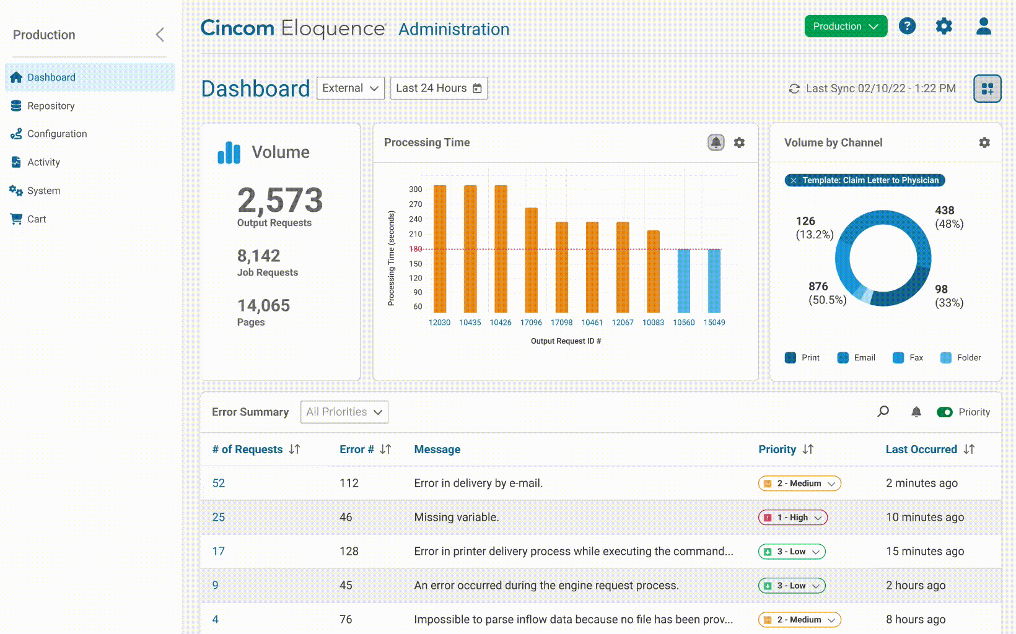
Task: Click the Email legend swatch
Action: click(843, 357)
